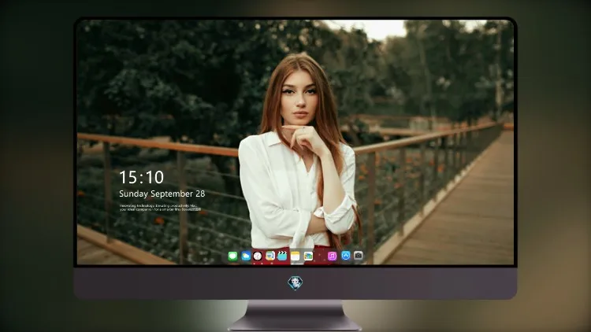Open the Weather app in dock
591x332 pixels.
(246, 256)
